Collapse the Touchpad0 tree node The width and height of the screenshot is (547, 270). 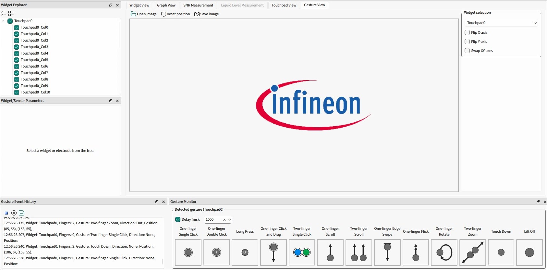click(x=3, y=21)
